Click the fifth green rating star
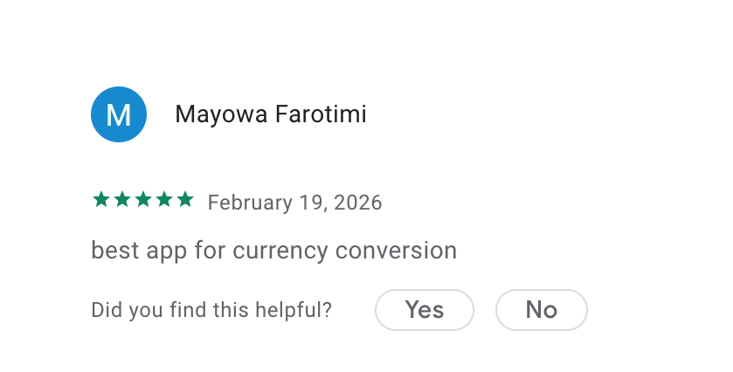This screenshot has width=733, height=372. 185,200
